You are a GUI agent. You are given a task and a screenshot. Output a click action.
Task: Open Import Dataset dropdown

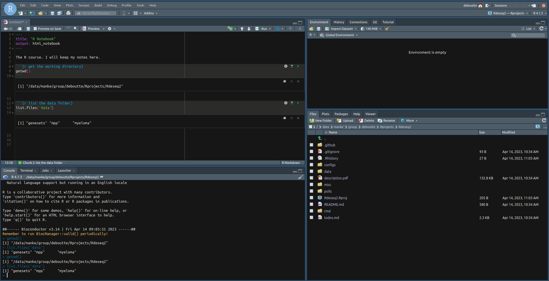tap(341, 29)
